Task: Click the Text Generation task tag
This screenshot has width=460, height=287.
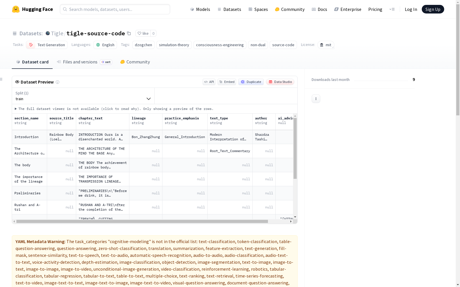Action: coord(47,45)
